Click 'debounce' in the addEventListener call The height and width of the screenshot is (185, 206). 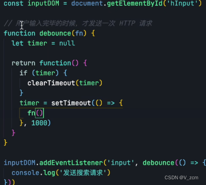point(159,163)
